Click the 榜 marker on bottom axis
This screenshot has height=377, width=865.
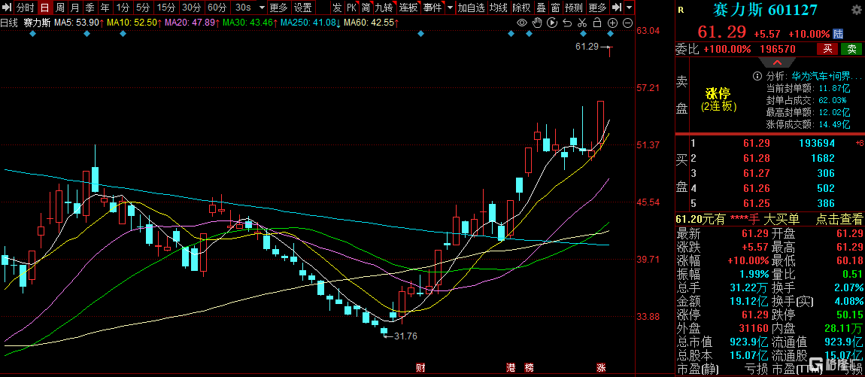click(x=530, y=368)
